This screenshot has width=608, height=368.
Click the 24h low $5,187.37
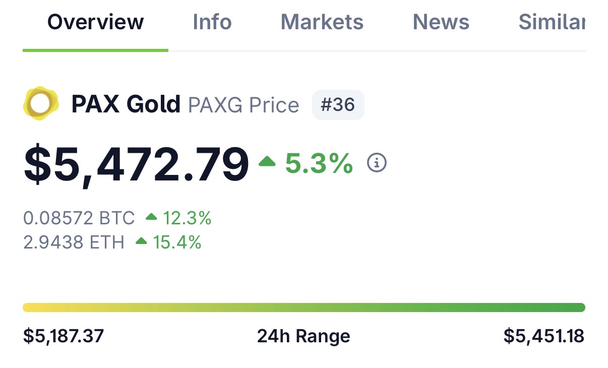[64, 335]
